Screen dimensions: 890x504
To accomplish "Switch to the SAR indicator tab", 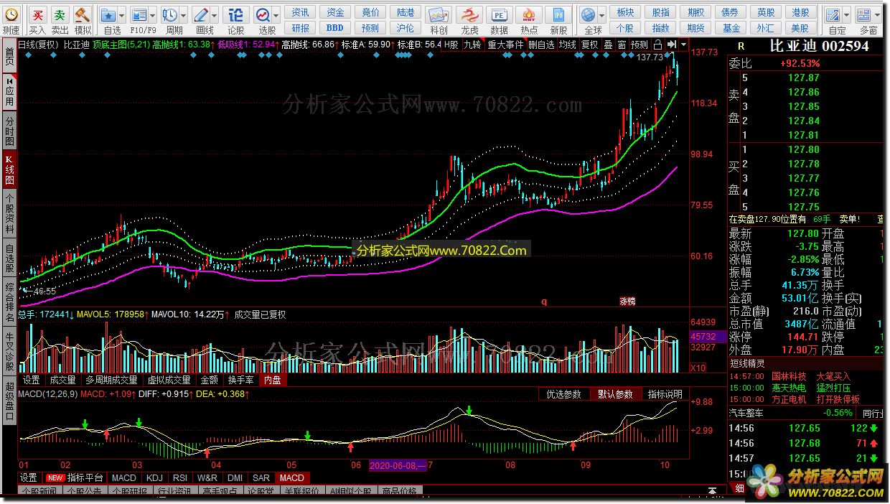I will click(x=261, y=477).
